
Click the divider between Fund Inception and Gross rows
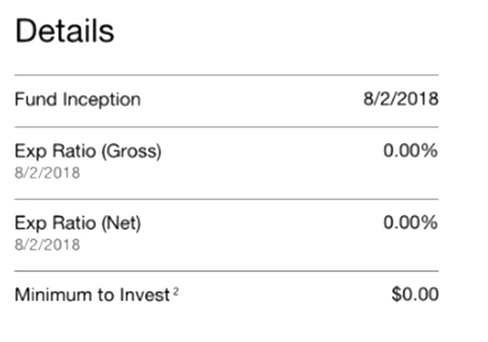pyautogui.click(x=226, y=127)
